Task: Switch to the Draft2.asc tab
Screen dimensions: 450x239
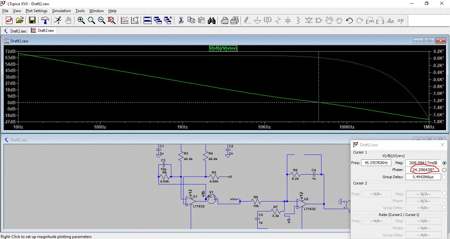Action: click(15, 31)
